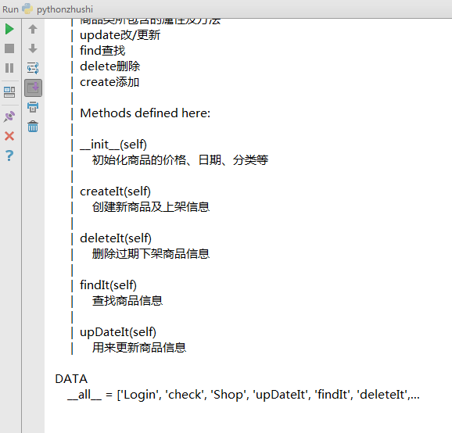Click the green Run play icon

click(x=9, y=29)
